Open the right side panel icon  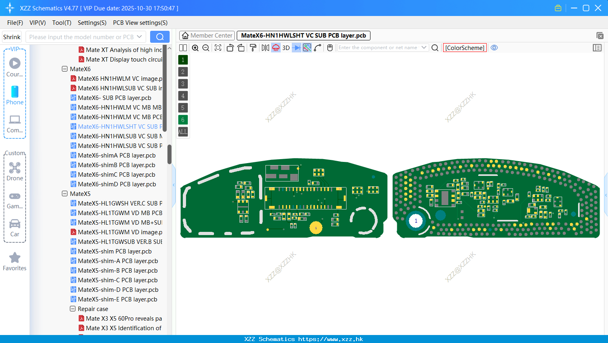[597, 48]
